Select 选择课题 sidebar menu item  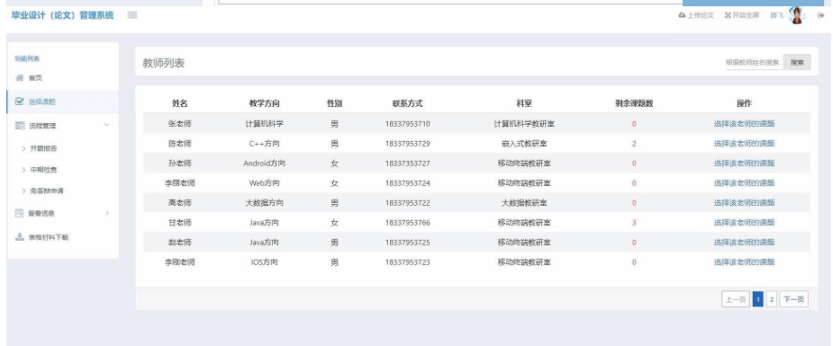(63, 102)
